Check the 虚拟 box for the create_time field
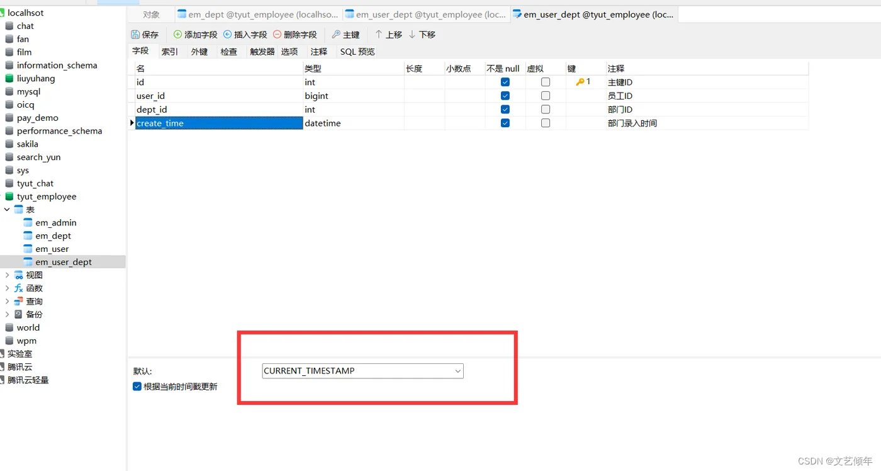The width and height of the screenshot is (881, 471). (x=546, y=123)
